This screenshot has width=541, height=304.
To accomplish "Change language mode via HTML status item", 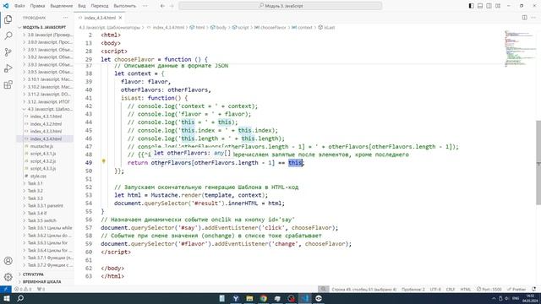I will (466, 289).
